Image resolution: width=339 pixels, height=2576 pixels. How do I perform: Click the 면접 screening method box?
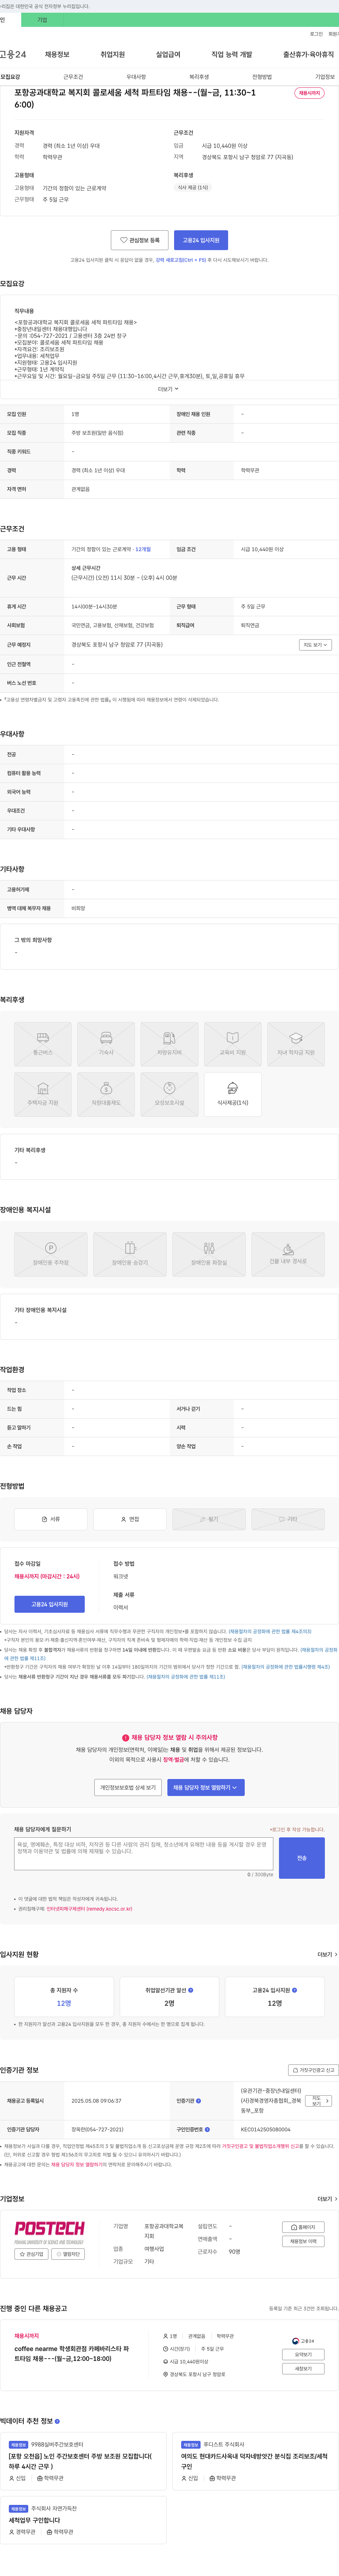130,1519
